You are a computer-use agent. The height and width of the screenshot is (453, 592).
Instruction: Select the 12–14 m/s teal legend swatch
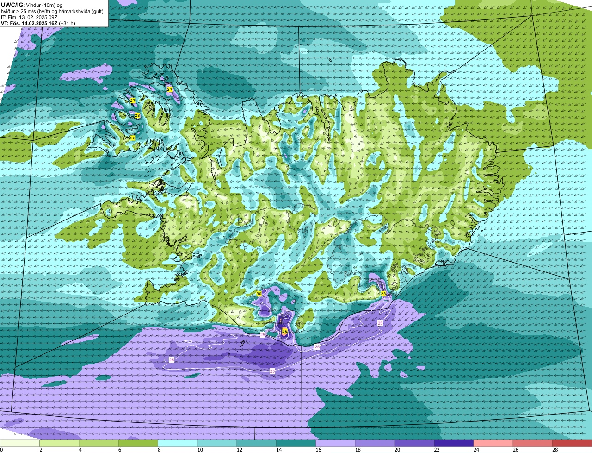tap(257, 443)
